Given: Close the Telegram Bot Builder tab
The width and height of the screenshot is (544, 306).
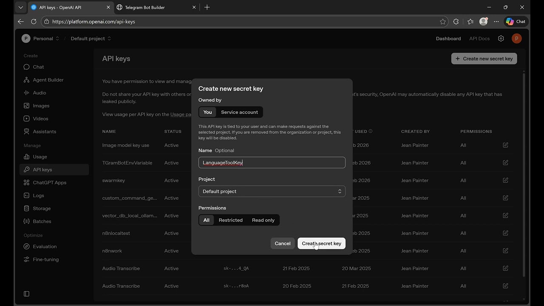Looking at the screenshot, I should (194, 7).
